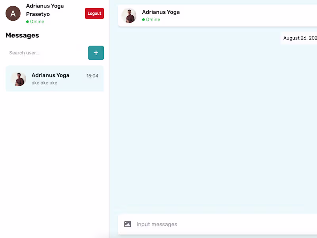The height and width of the screenshot is (238, 317).
Task: Open the image attachment picker in message bar
Action: pos(128,224)
